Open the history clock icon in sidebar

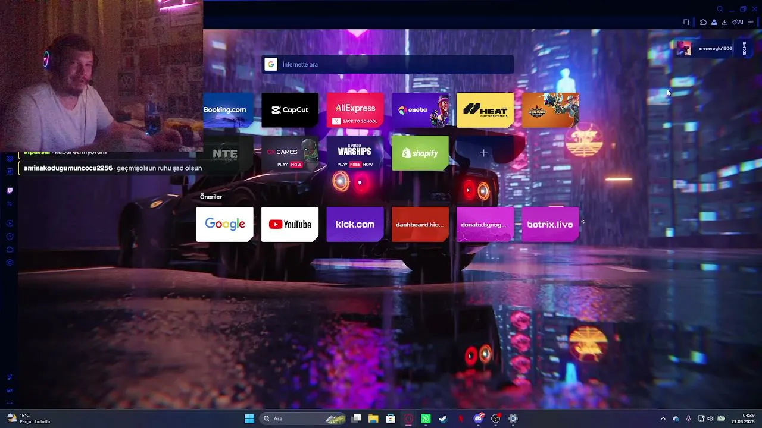(x=10, y=237)
